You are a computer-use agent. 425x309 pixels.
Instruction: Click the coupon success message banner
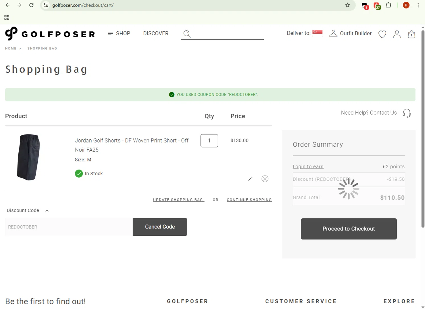tap(210, 95)
